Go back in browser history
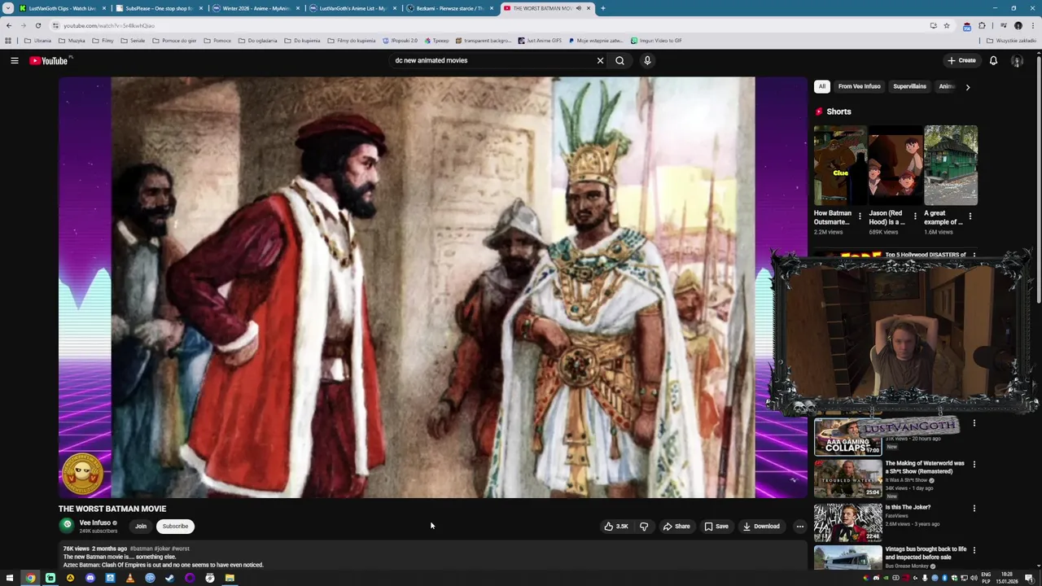 (x=9, y=25)
